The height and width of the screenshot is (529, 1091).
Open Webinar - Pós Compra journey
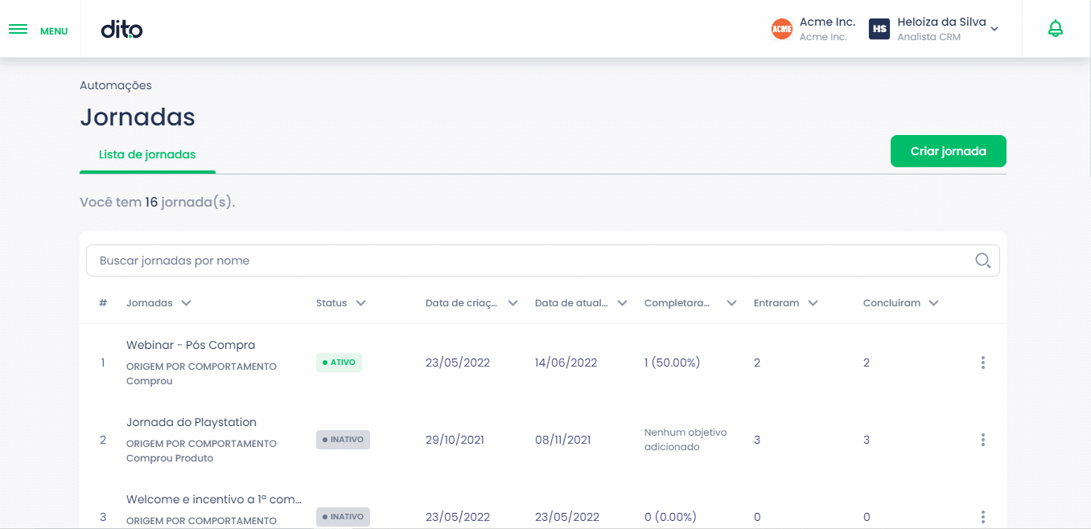tap(191, 345)
